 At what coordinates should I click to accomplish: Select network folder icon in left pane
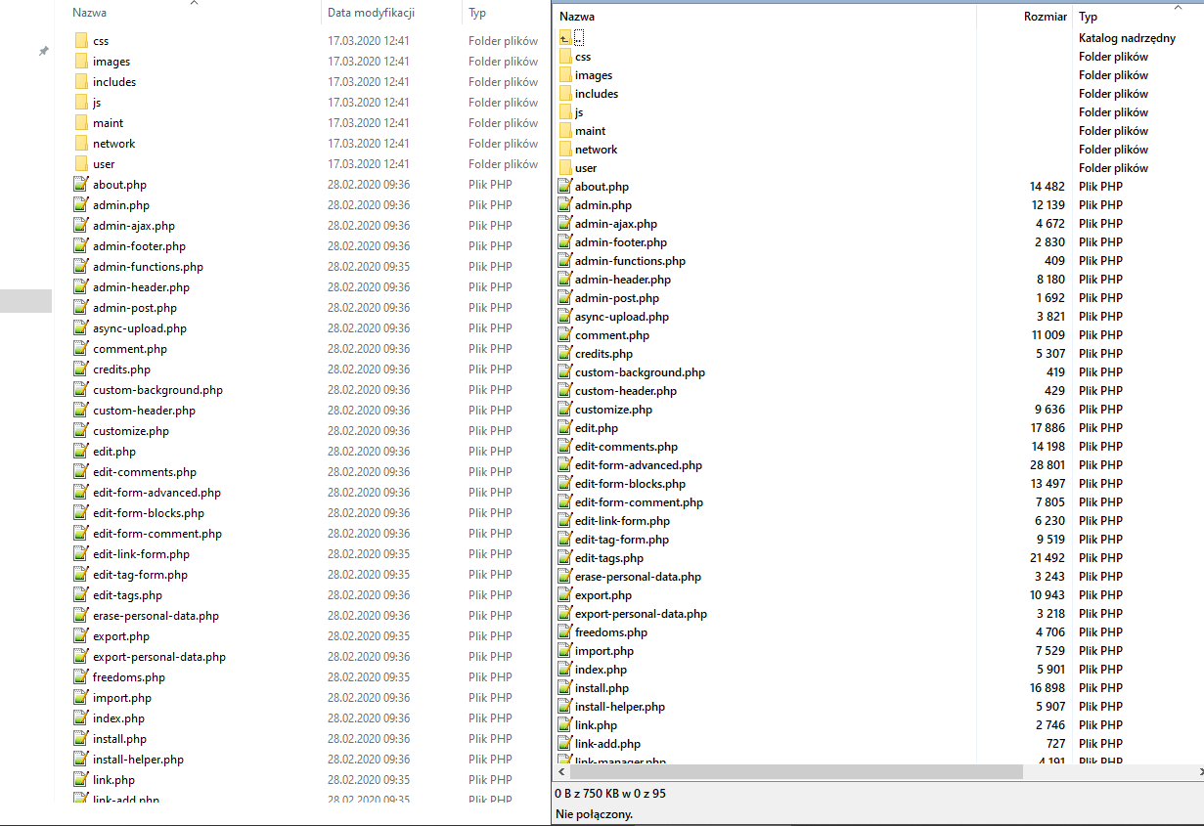coord(81,144)
